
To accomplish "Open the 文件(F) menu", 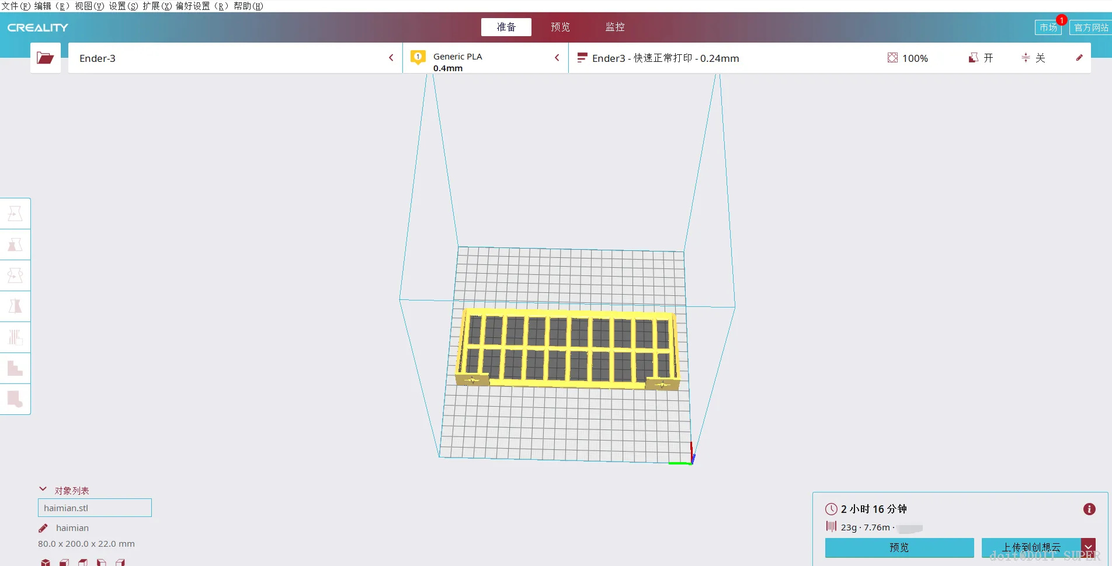I will tap(16, 6).
